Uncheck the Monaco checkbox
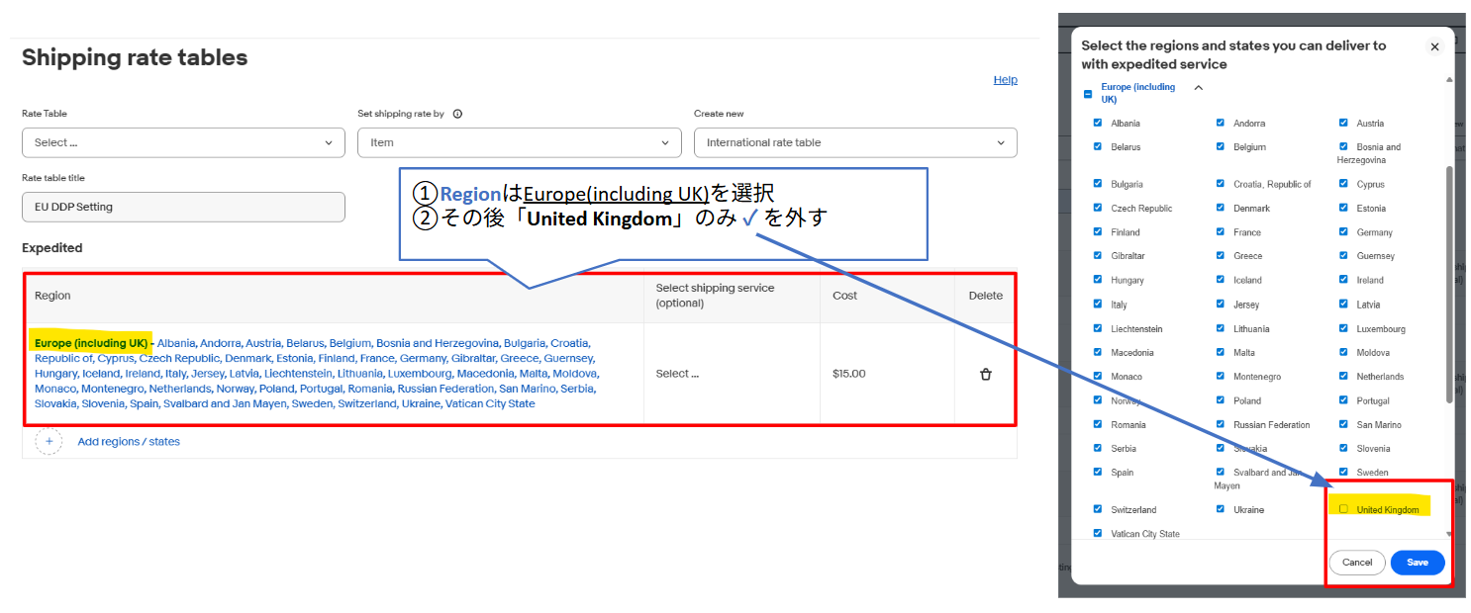 pos(1097,376)
